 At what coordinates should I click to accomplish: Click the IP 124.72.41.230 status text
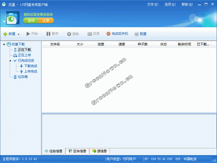click(158, 159)
